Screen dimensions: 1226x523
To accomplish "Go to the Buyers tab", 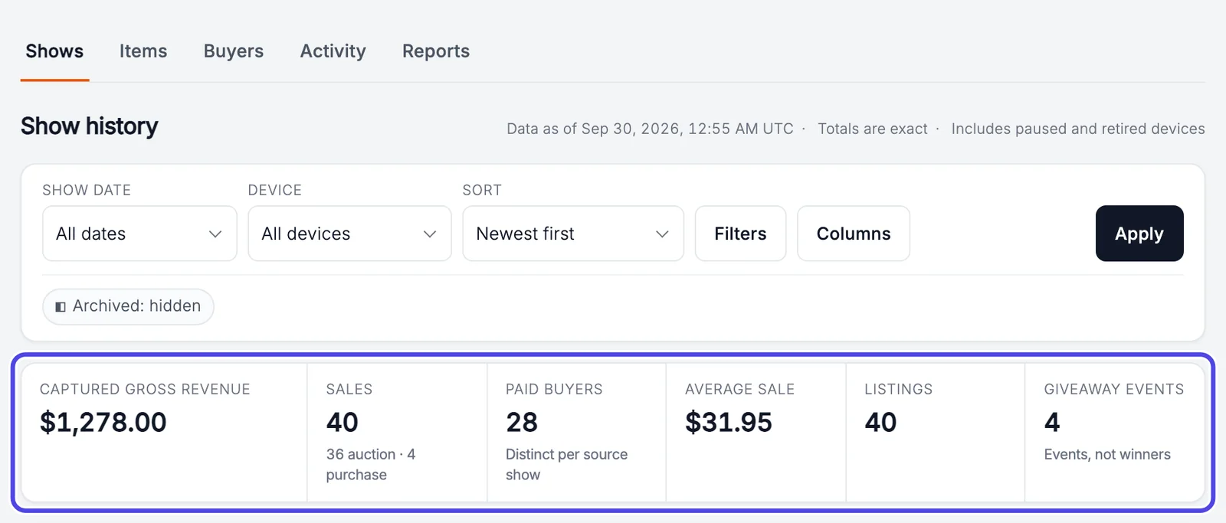I will click(234, 51).
